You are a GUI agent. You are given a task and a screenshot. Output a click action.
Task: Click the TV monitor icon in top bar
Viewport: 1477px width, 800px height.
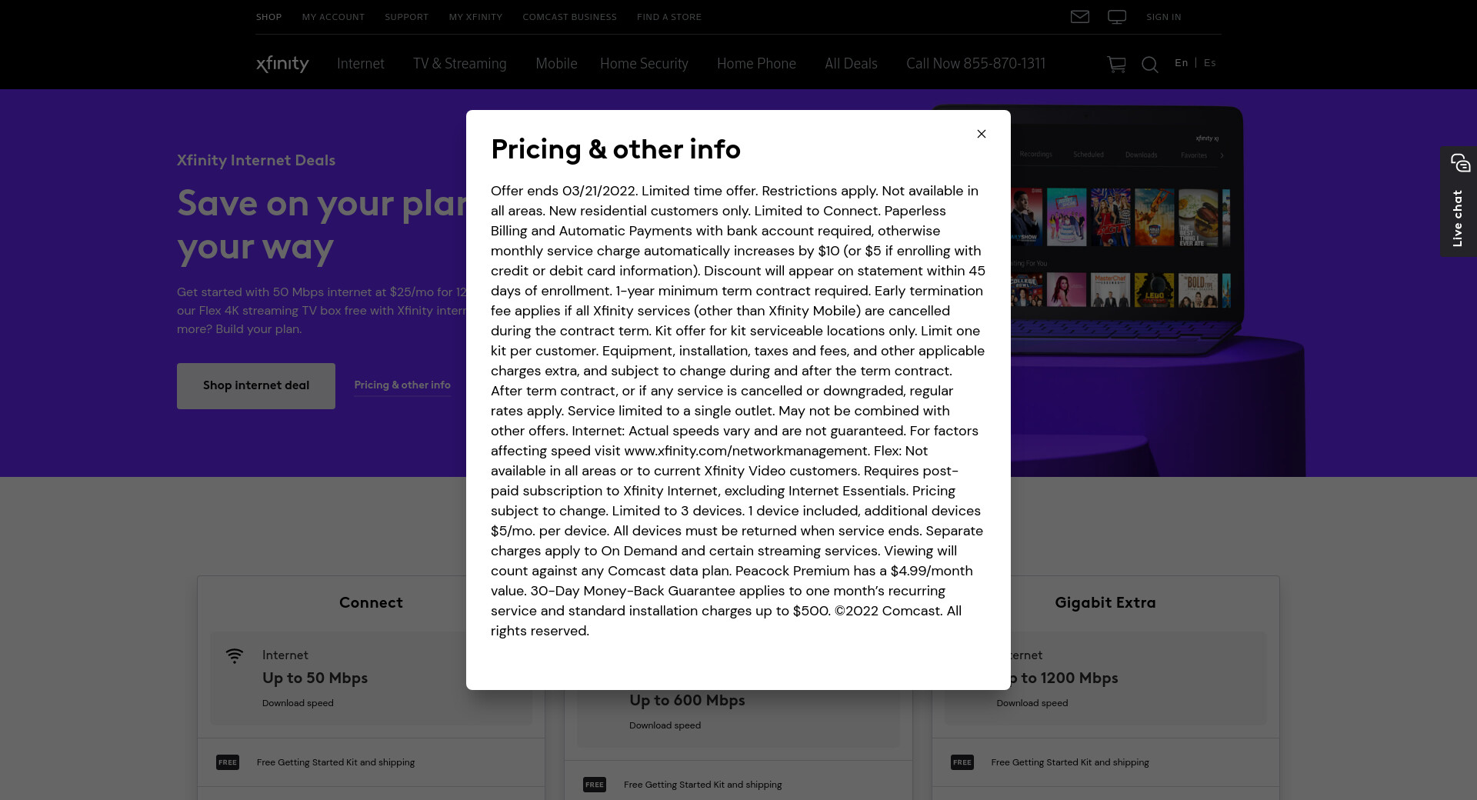tap(1116, 17)
